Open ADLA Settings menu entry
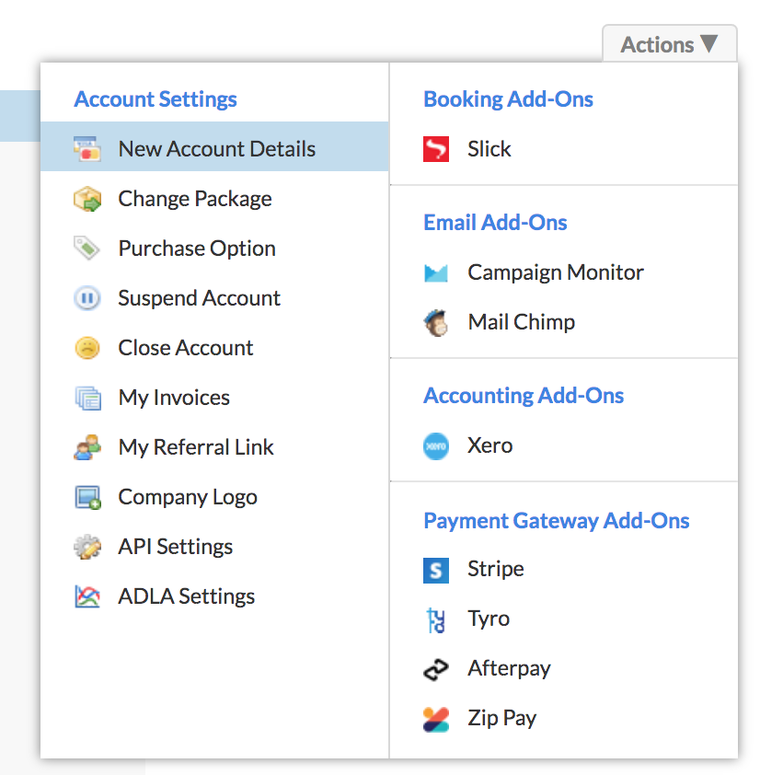Screen dimensions: 760x775 tap(214, 596)
